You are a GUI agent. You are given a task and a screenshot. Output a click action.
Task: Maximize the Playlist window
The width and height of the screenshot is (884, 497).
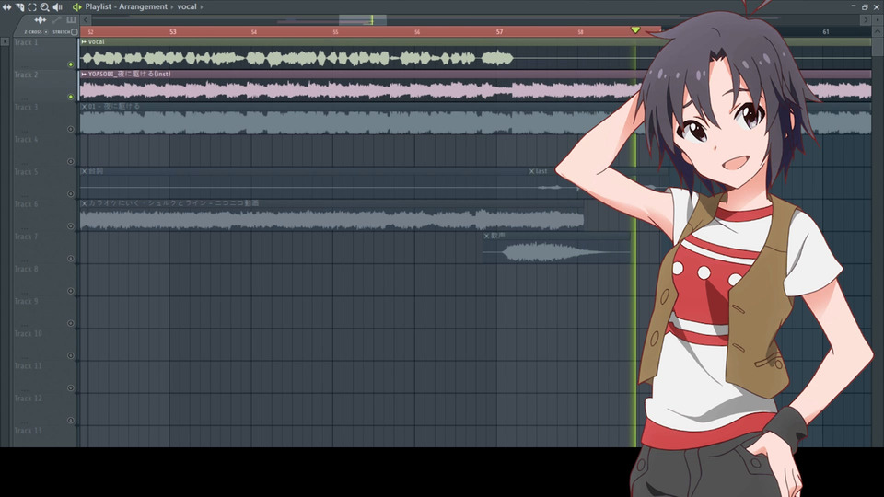[x=865, y=6]
